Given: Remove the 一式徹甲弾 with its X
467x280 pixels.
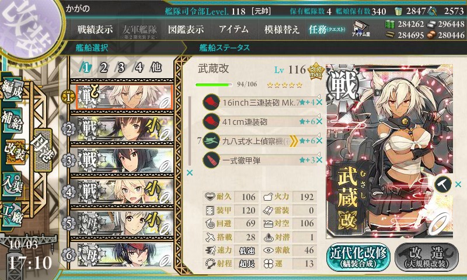Looking at the screenshot, I should [x=319, y=160].
